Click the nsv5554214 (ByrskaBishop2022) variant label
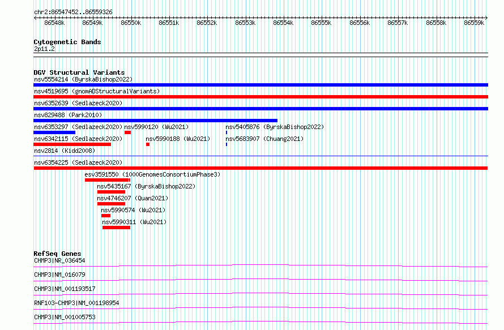The image size is (504, 330). click(x=83, y=79)
